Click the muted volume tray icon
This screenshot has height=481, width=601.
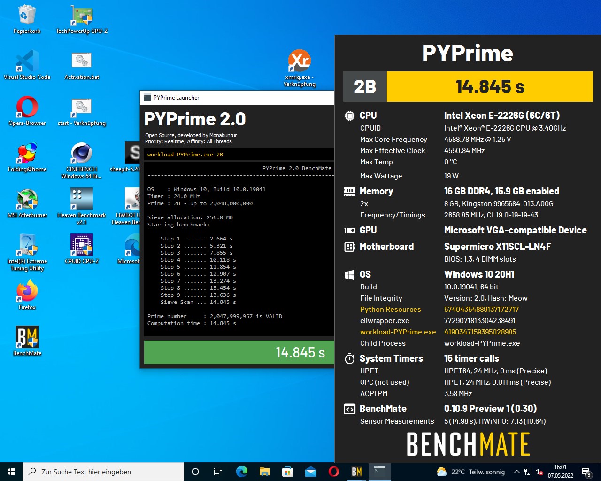539,472
